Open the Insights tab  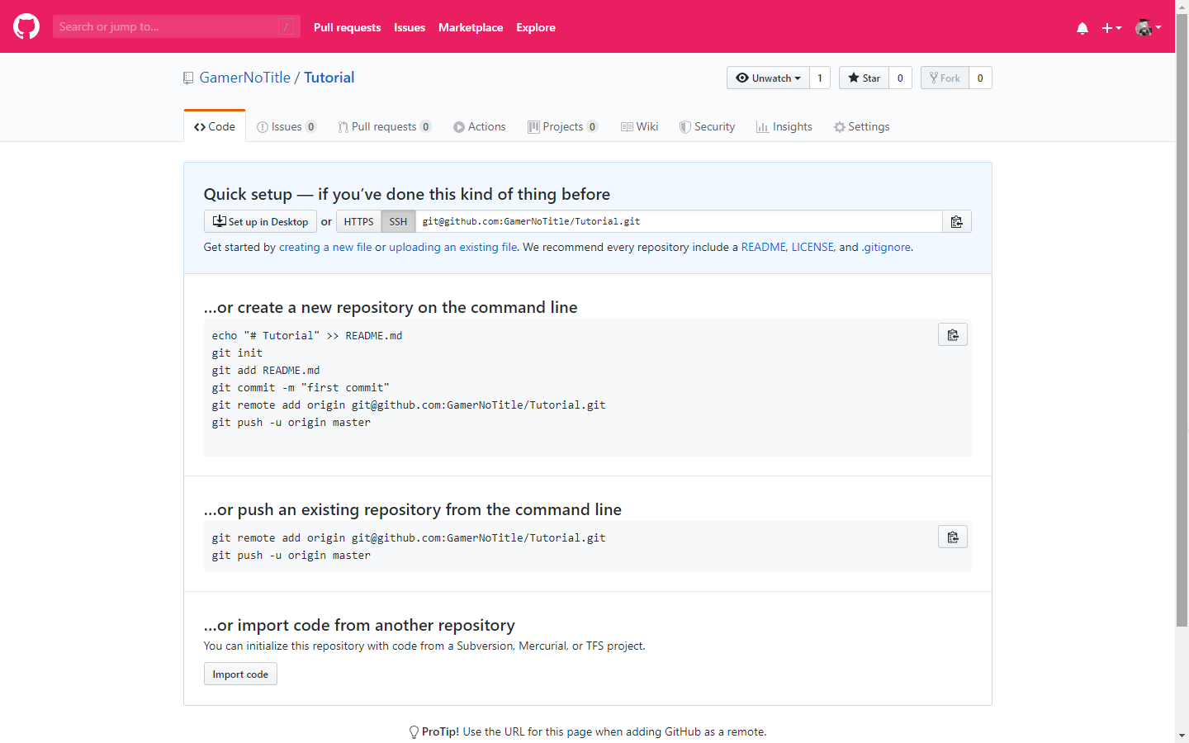pos(784,126)
